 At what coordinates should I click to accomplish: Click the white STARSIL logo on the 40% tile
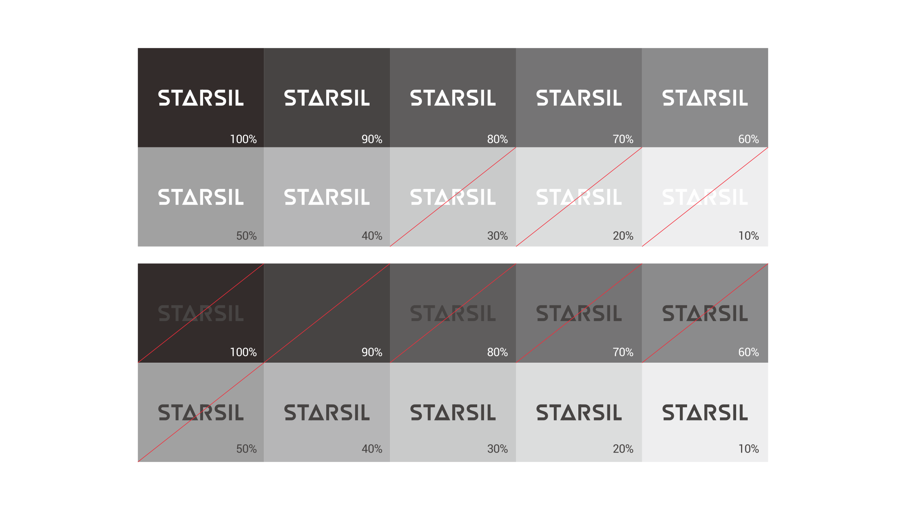coord(327,197)
